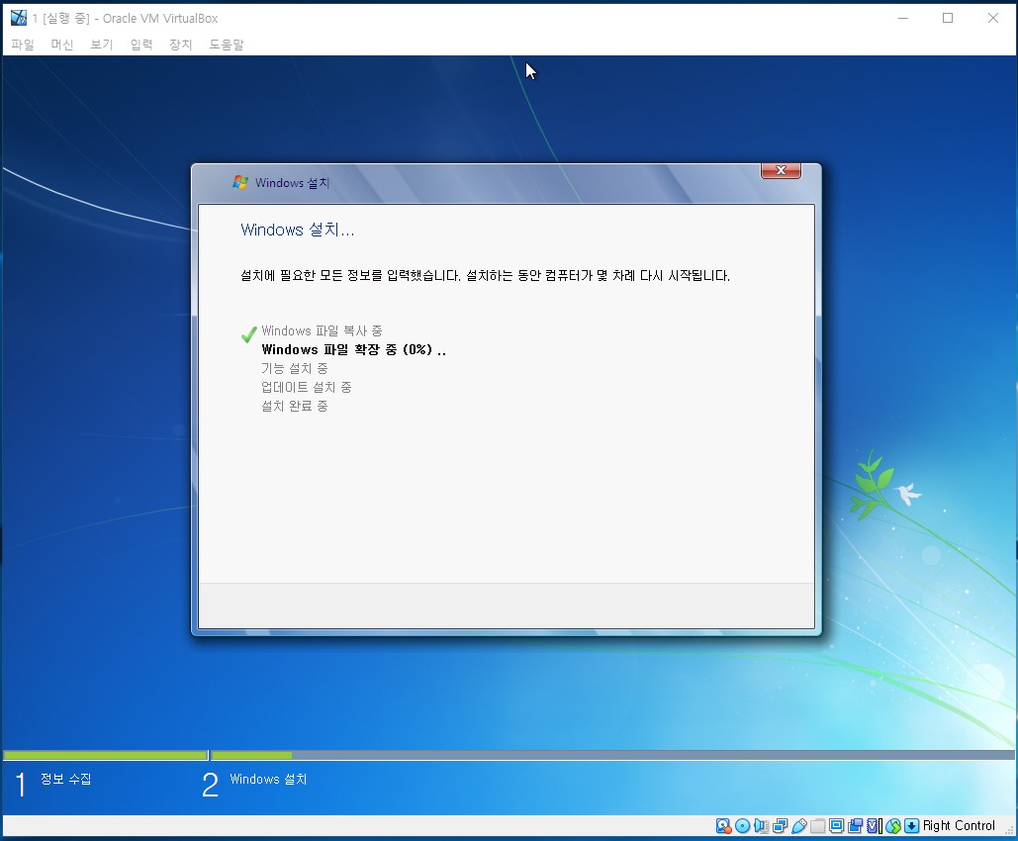
Task: Open the 도움말 menu
Action: pyautogui.click(x=226, y=45)
